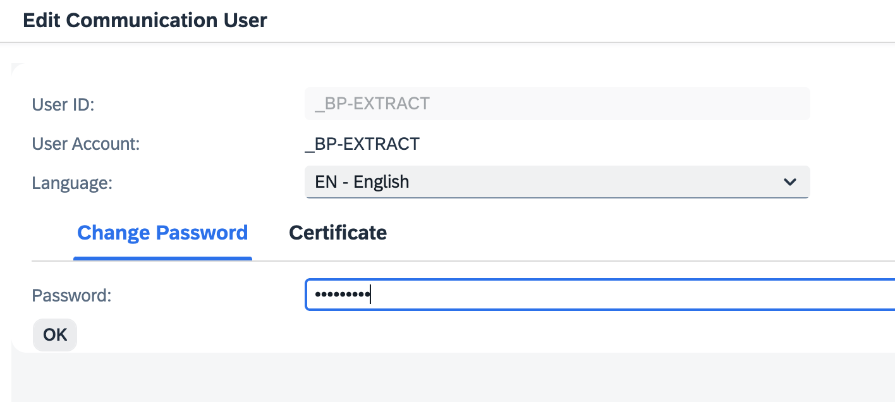Expand the EN - English language selector

point(556,182)
